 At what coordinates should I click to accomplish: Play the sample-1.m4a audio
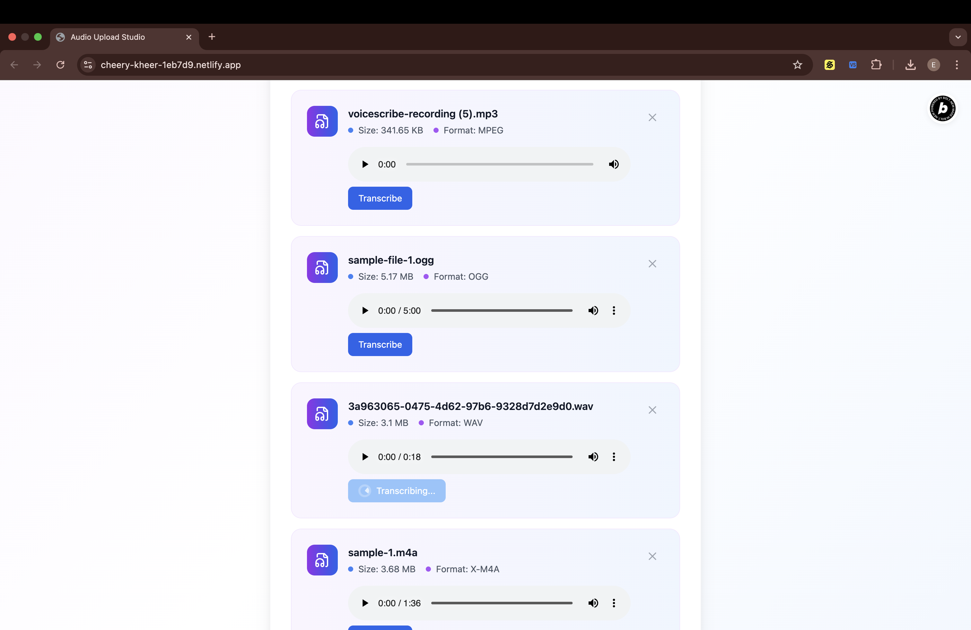tap(365, 603)
